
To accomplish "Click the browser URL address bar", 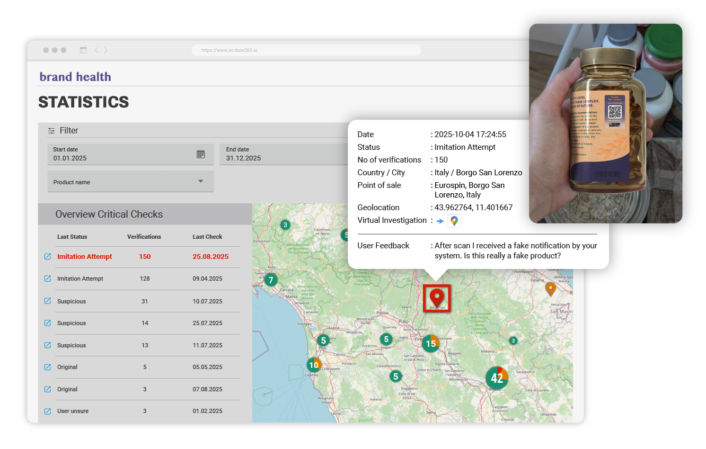I will pos(306,50).
